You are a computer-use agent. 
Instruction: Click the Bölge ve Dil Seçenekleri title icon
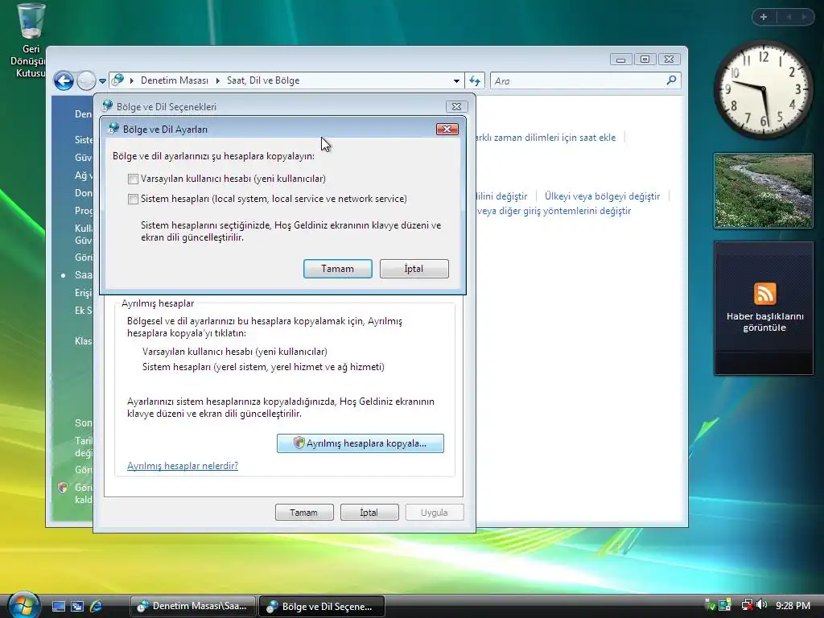107,106
